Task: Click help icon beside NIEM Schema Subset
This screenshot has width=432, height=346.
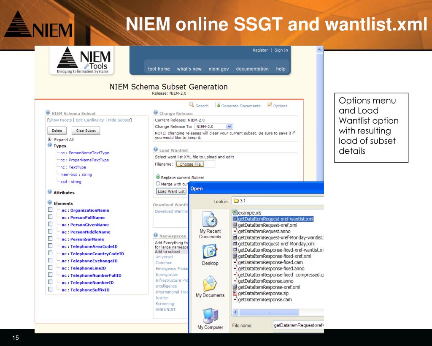Action: point(48,112)
